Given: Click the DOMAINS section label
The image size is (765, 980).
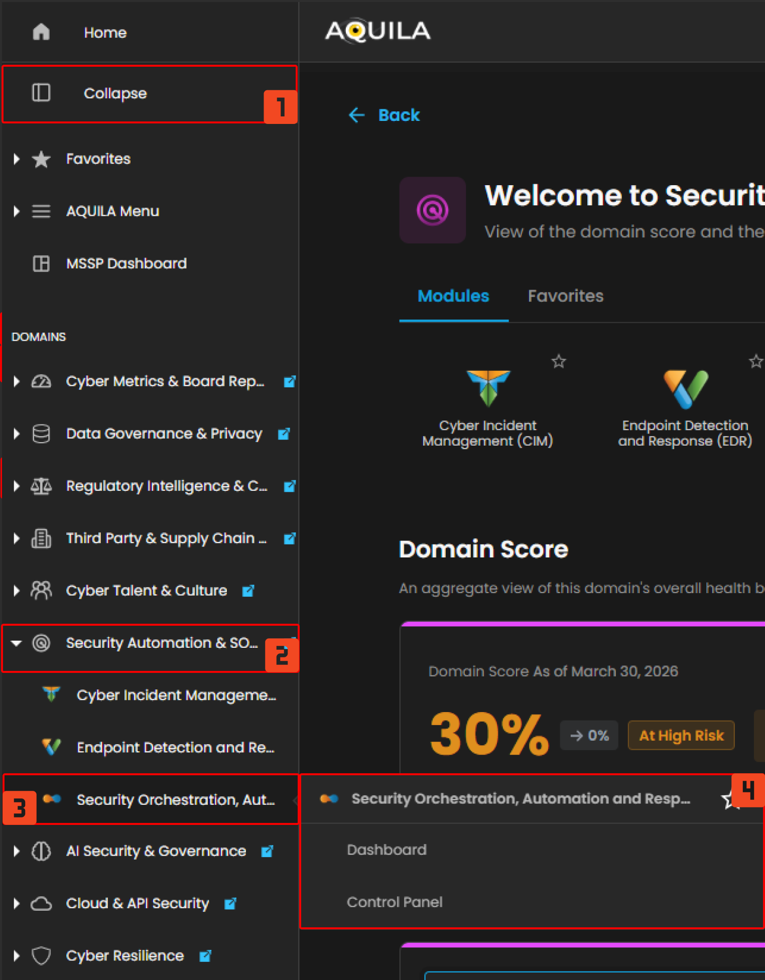Looking at the screenshot, I should point(39,337).
